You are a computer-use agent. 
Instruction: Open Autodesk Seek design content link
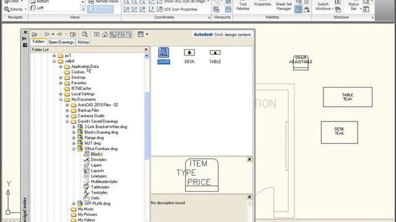click(x=222, y=35)
